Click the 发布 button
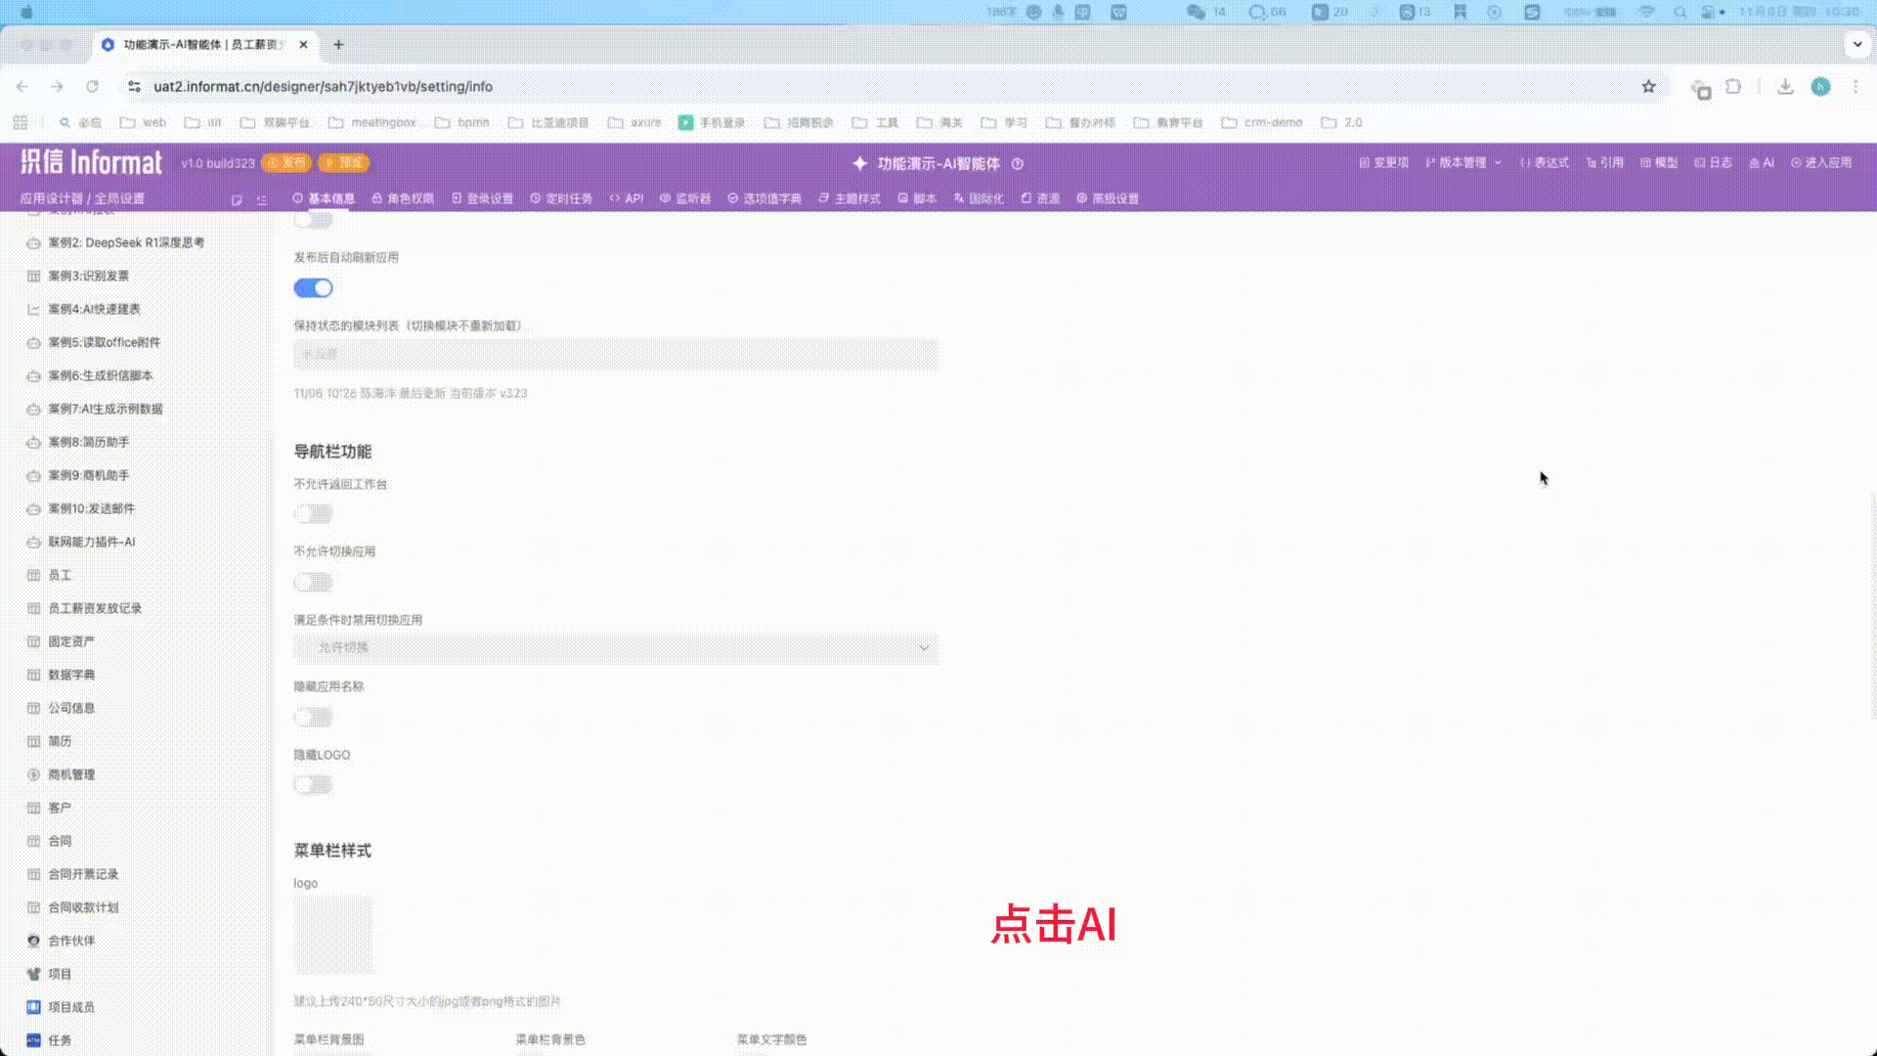The height and width of the screenshot is (1056, 1877). [287, 163]
